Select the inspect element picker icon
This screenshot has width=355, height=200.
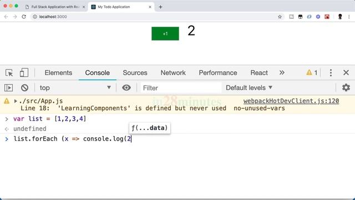(9, 73)
